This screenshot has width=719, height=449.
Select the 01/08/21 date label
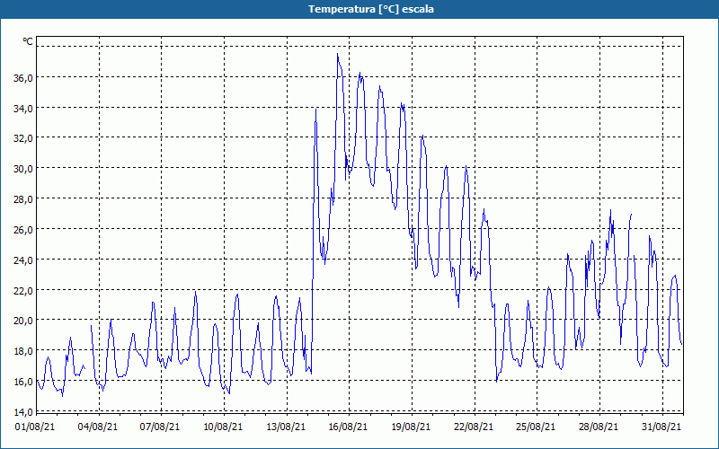(x=35, y=427)
